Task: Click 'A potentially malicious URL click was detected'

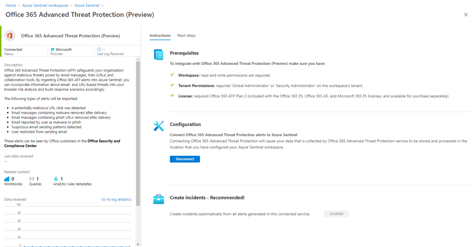Action: [48, 108]
